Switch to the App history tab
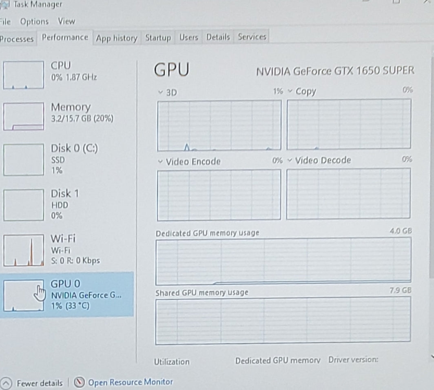 (x=117, y=38)
